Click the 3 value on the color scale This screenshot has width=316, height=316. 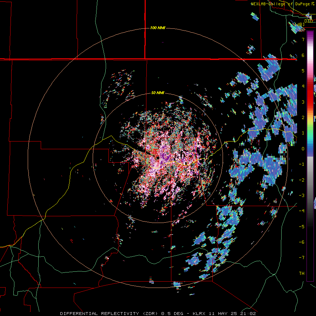point(303,102)
